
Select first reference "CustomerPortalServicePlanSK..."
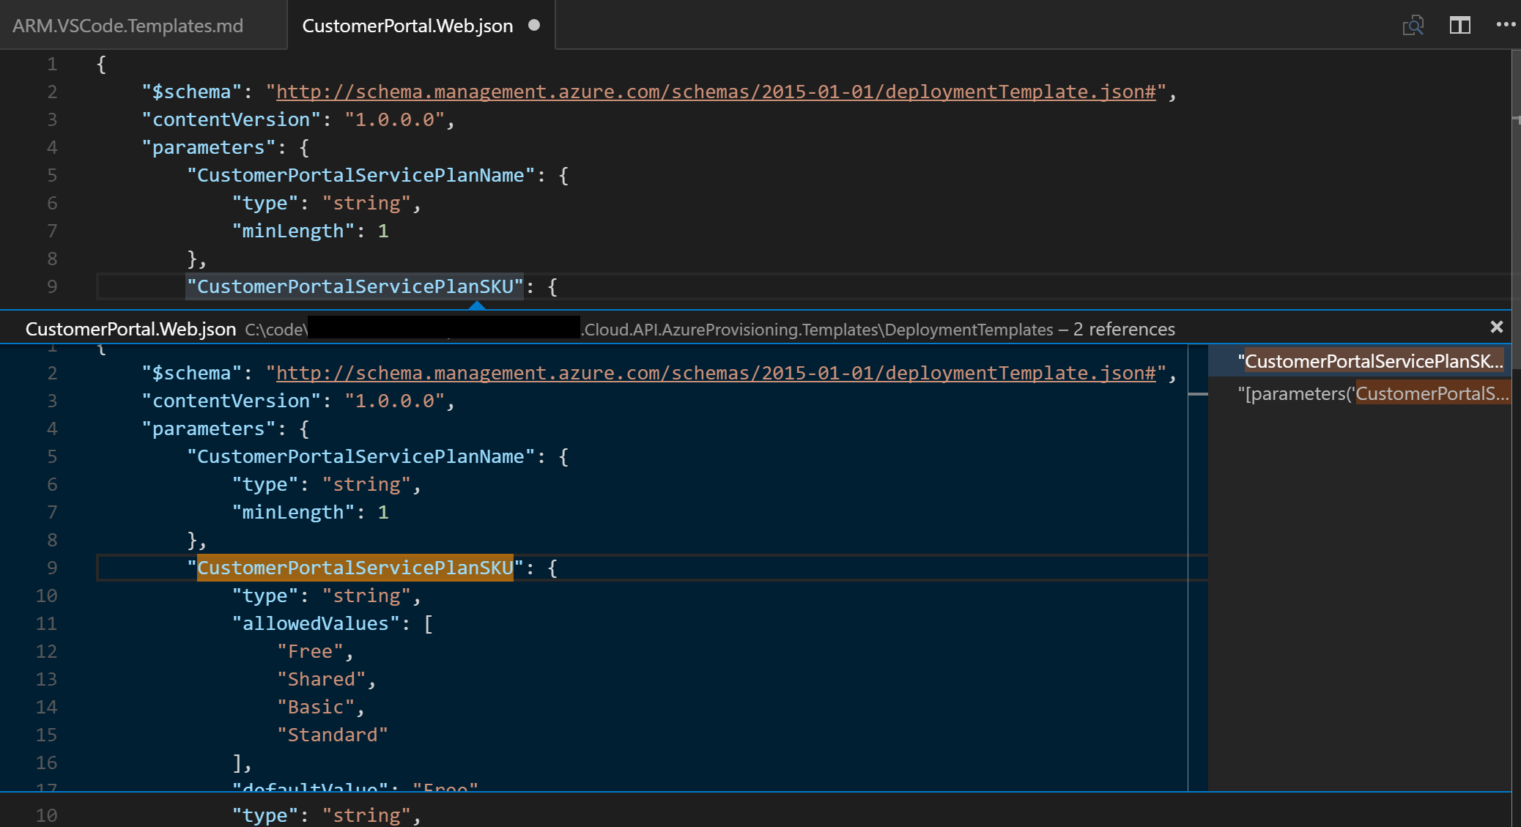coord(1361,361)
